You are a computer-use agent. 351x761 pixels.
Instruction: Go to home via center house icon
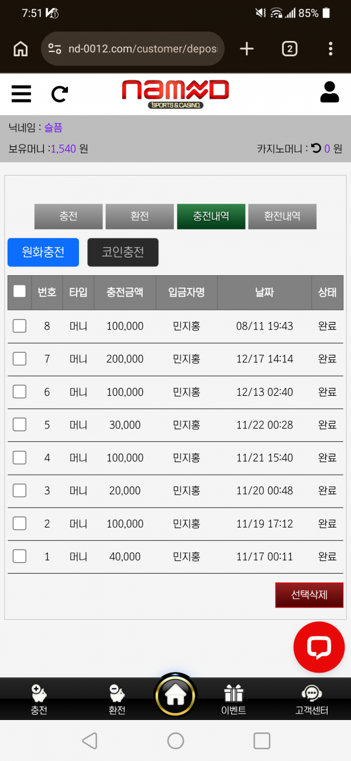(x=175, y=694)
